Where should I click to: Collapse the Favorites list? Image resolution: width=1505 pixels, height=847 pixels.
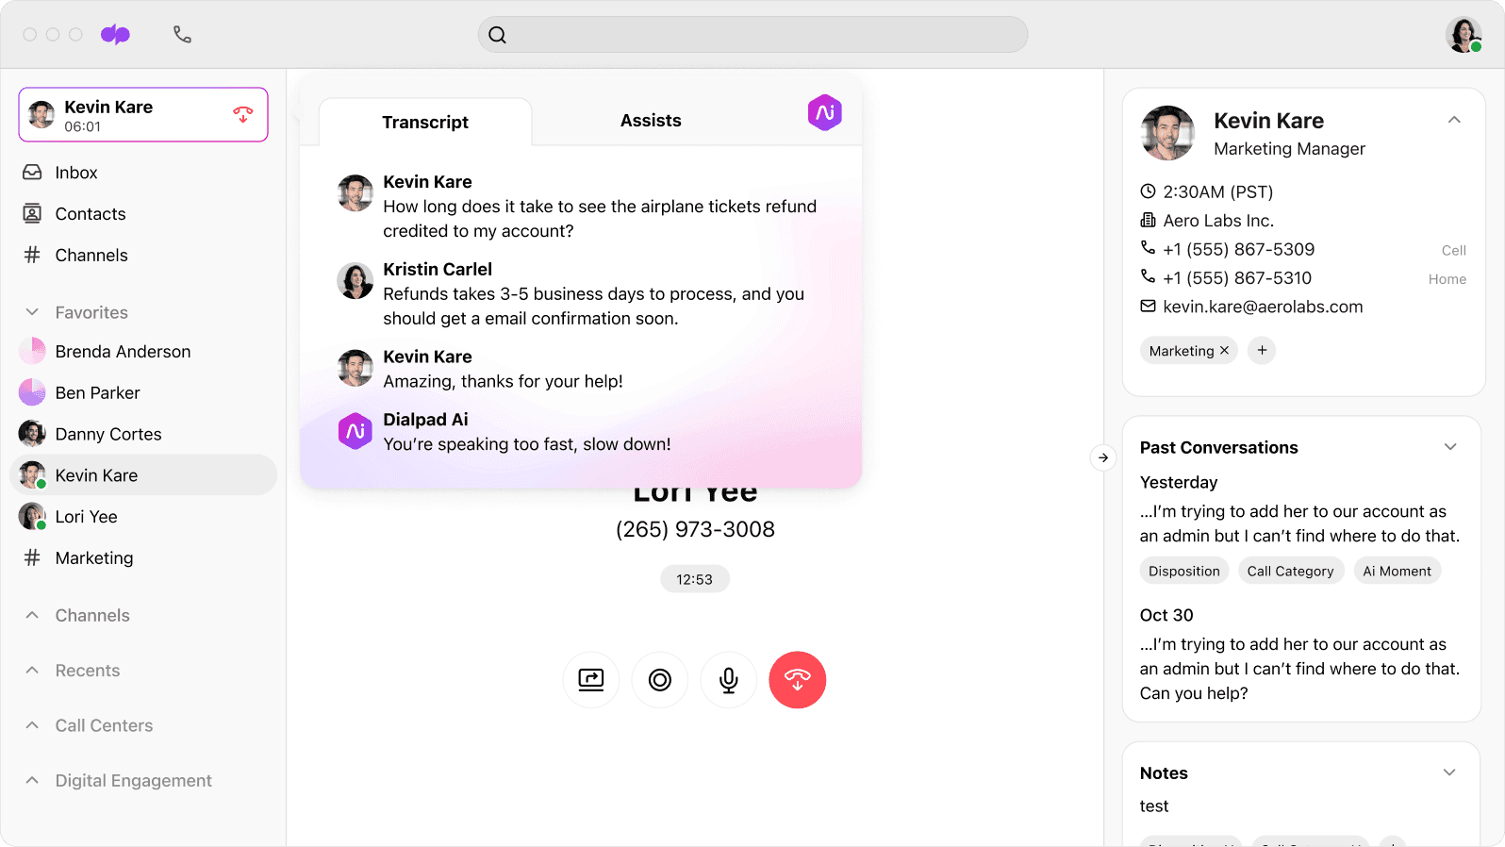pyautogui.click(x=32, y=312)
